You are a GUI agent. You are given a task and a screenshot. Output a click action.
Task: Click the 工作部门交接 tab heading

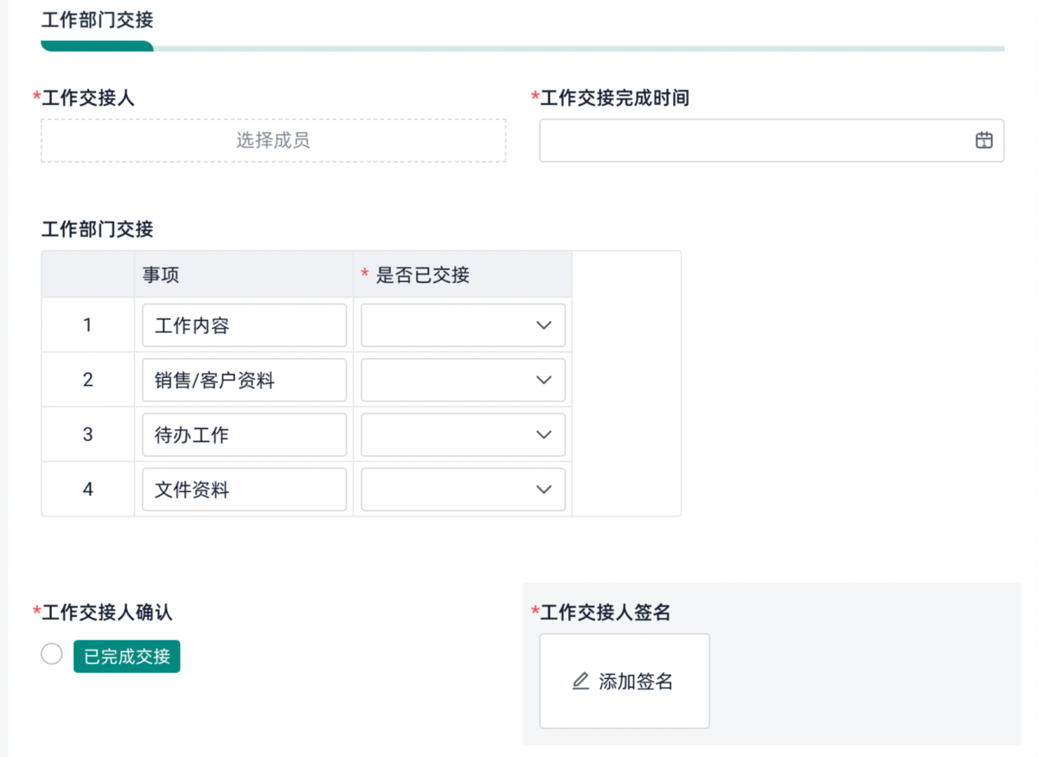(97, 21)
